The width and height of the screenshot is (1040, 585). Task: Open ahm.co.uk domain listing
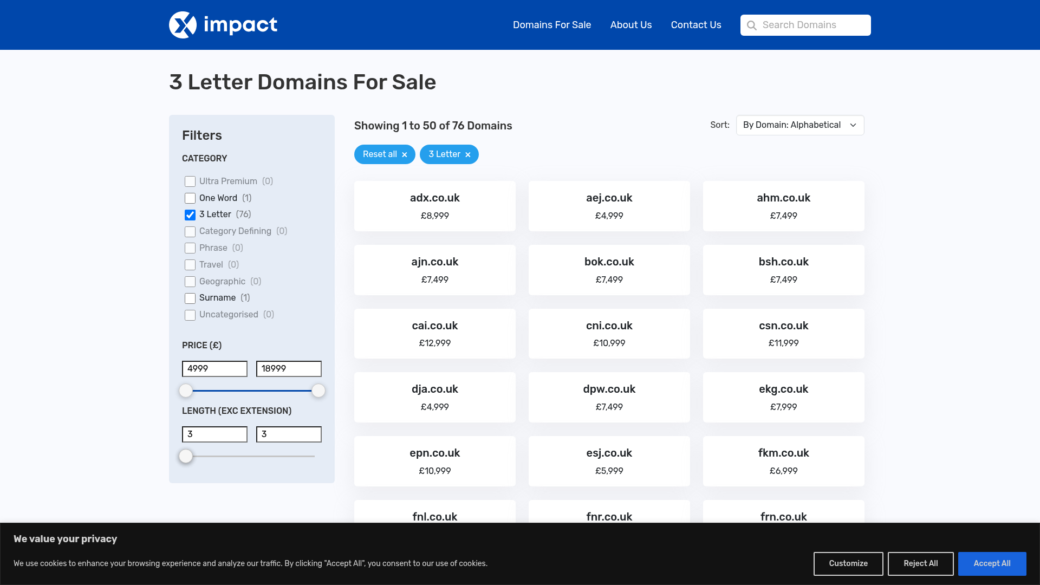[784, 206]
